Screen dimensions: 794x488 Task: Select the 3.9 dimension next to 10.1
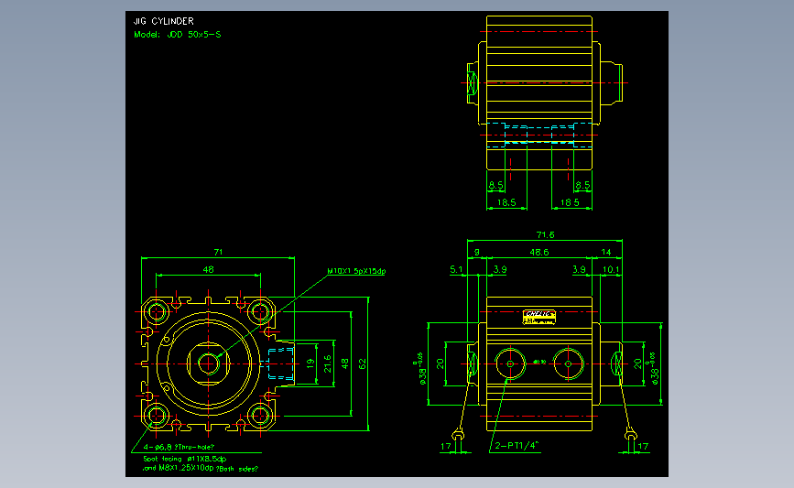click(x=580, y=270)
